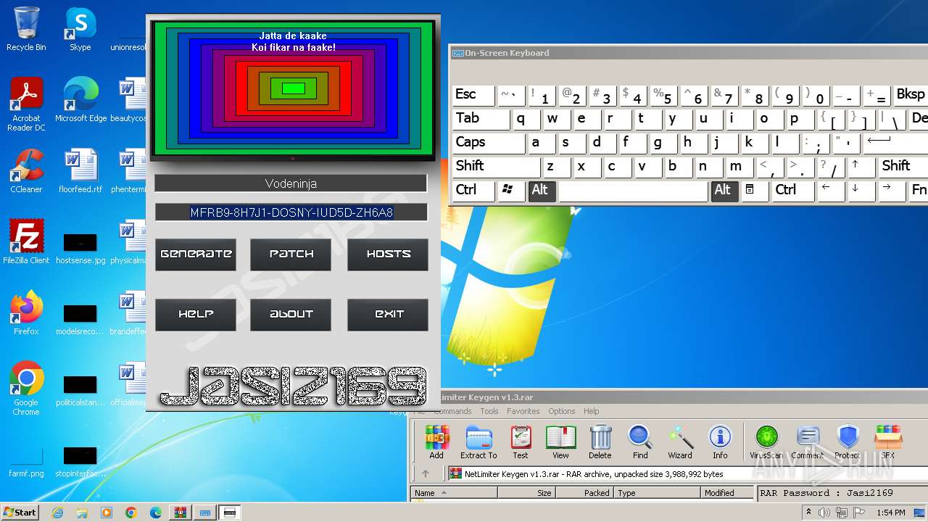This screenshot has height=522, width=928.
Task: Toggle Caps key on On-Screen Keyboard
Action: tap(489, 143)
